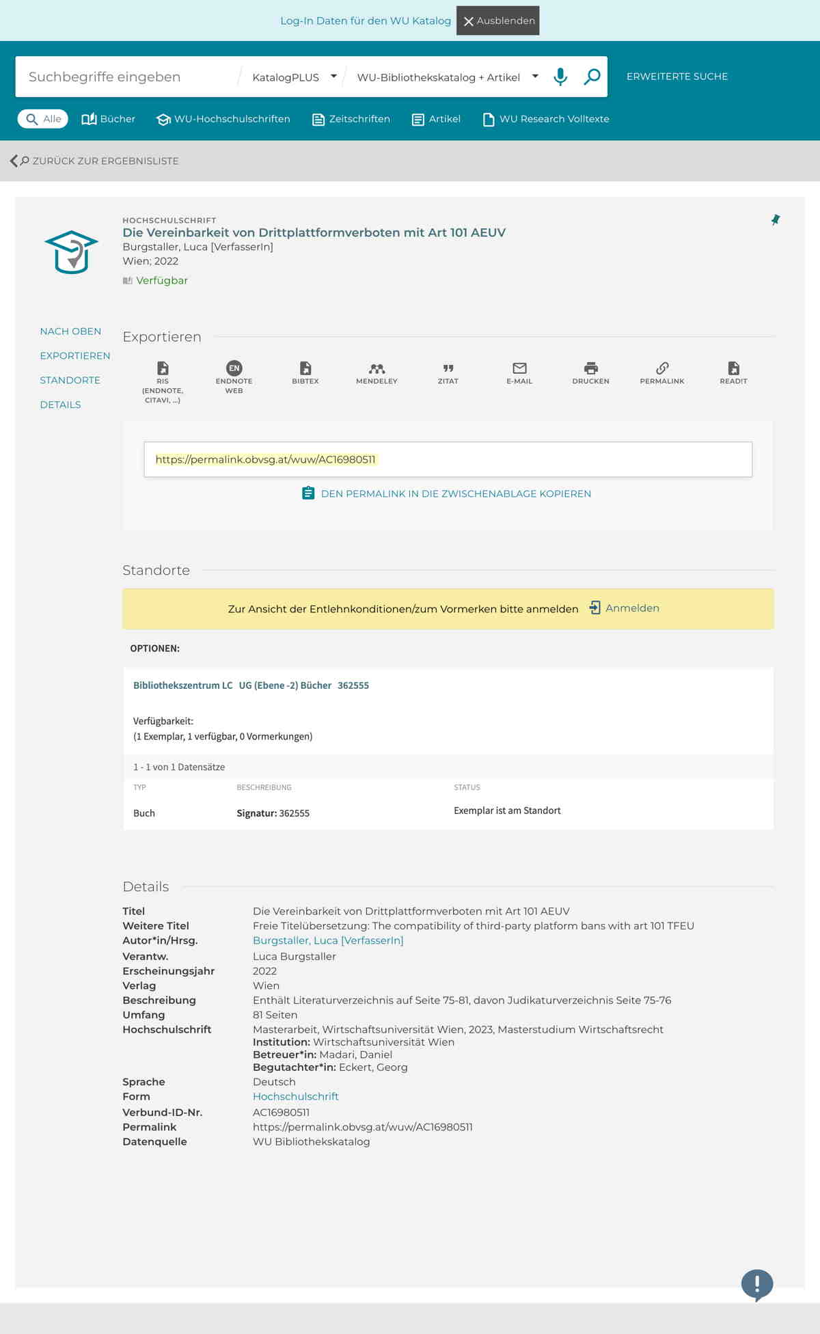Screen dimensions: 820x1334
Task: Open the KatalogPLUS dropdown
Action: [x=295, y=77]
